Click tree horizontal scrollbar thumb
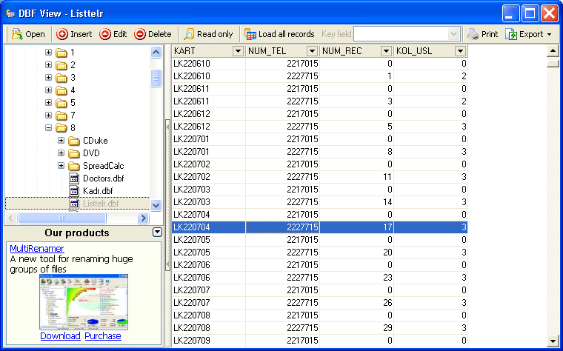 pyautogui.click(x=62, y=218)
